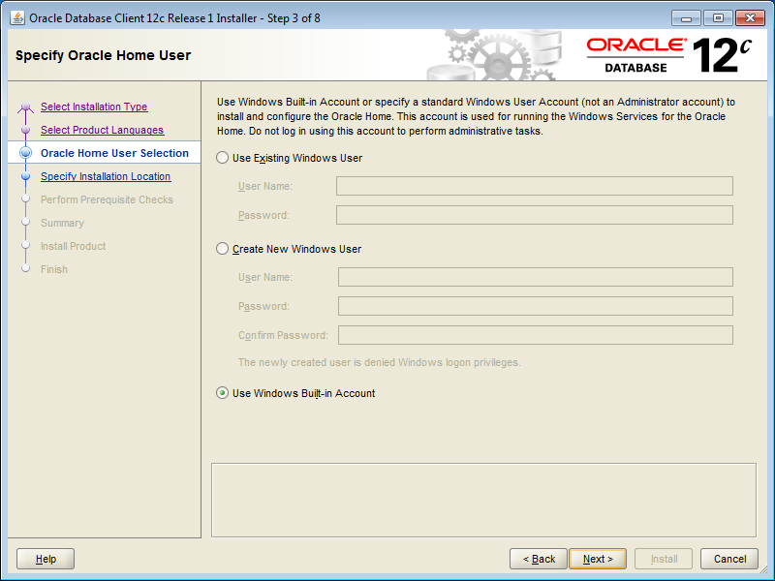Click User Name field under Existing Windows User
Viewport: 775px width, 581px height.
click(x=535, y=186)
